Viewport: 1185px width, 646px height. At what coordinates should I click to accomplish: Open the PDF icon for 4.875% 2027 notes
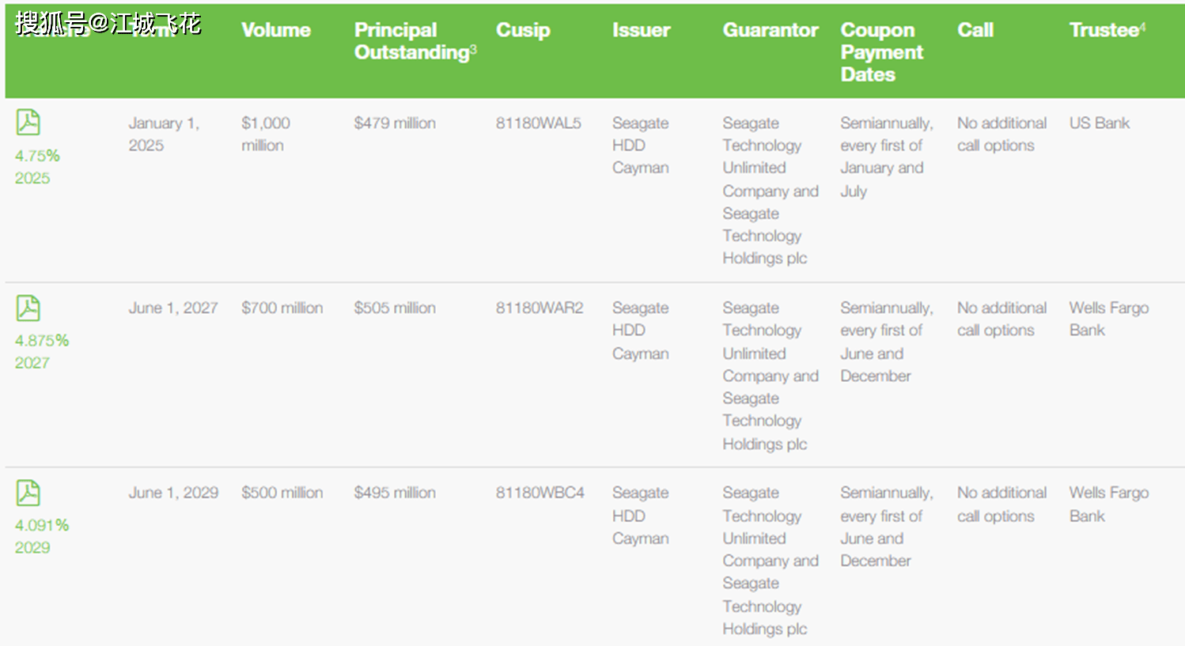(x=28, y=308)
